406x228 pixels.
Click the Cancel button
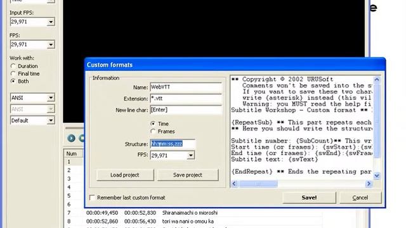click(360, 198)
